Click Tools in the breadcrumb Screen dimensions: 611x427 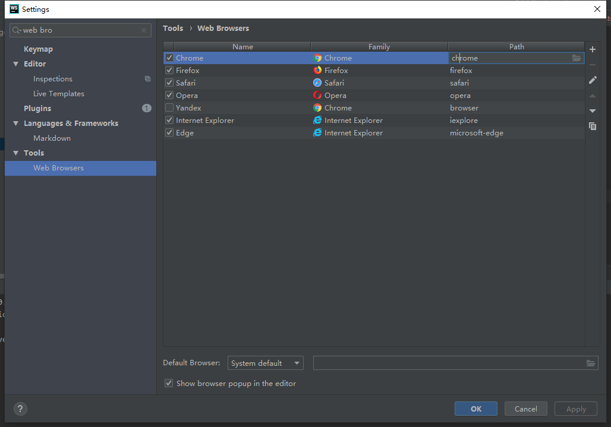(x=173, y=28)
